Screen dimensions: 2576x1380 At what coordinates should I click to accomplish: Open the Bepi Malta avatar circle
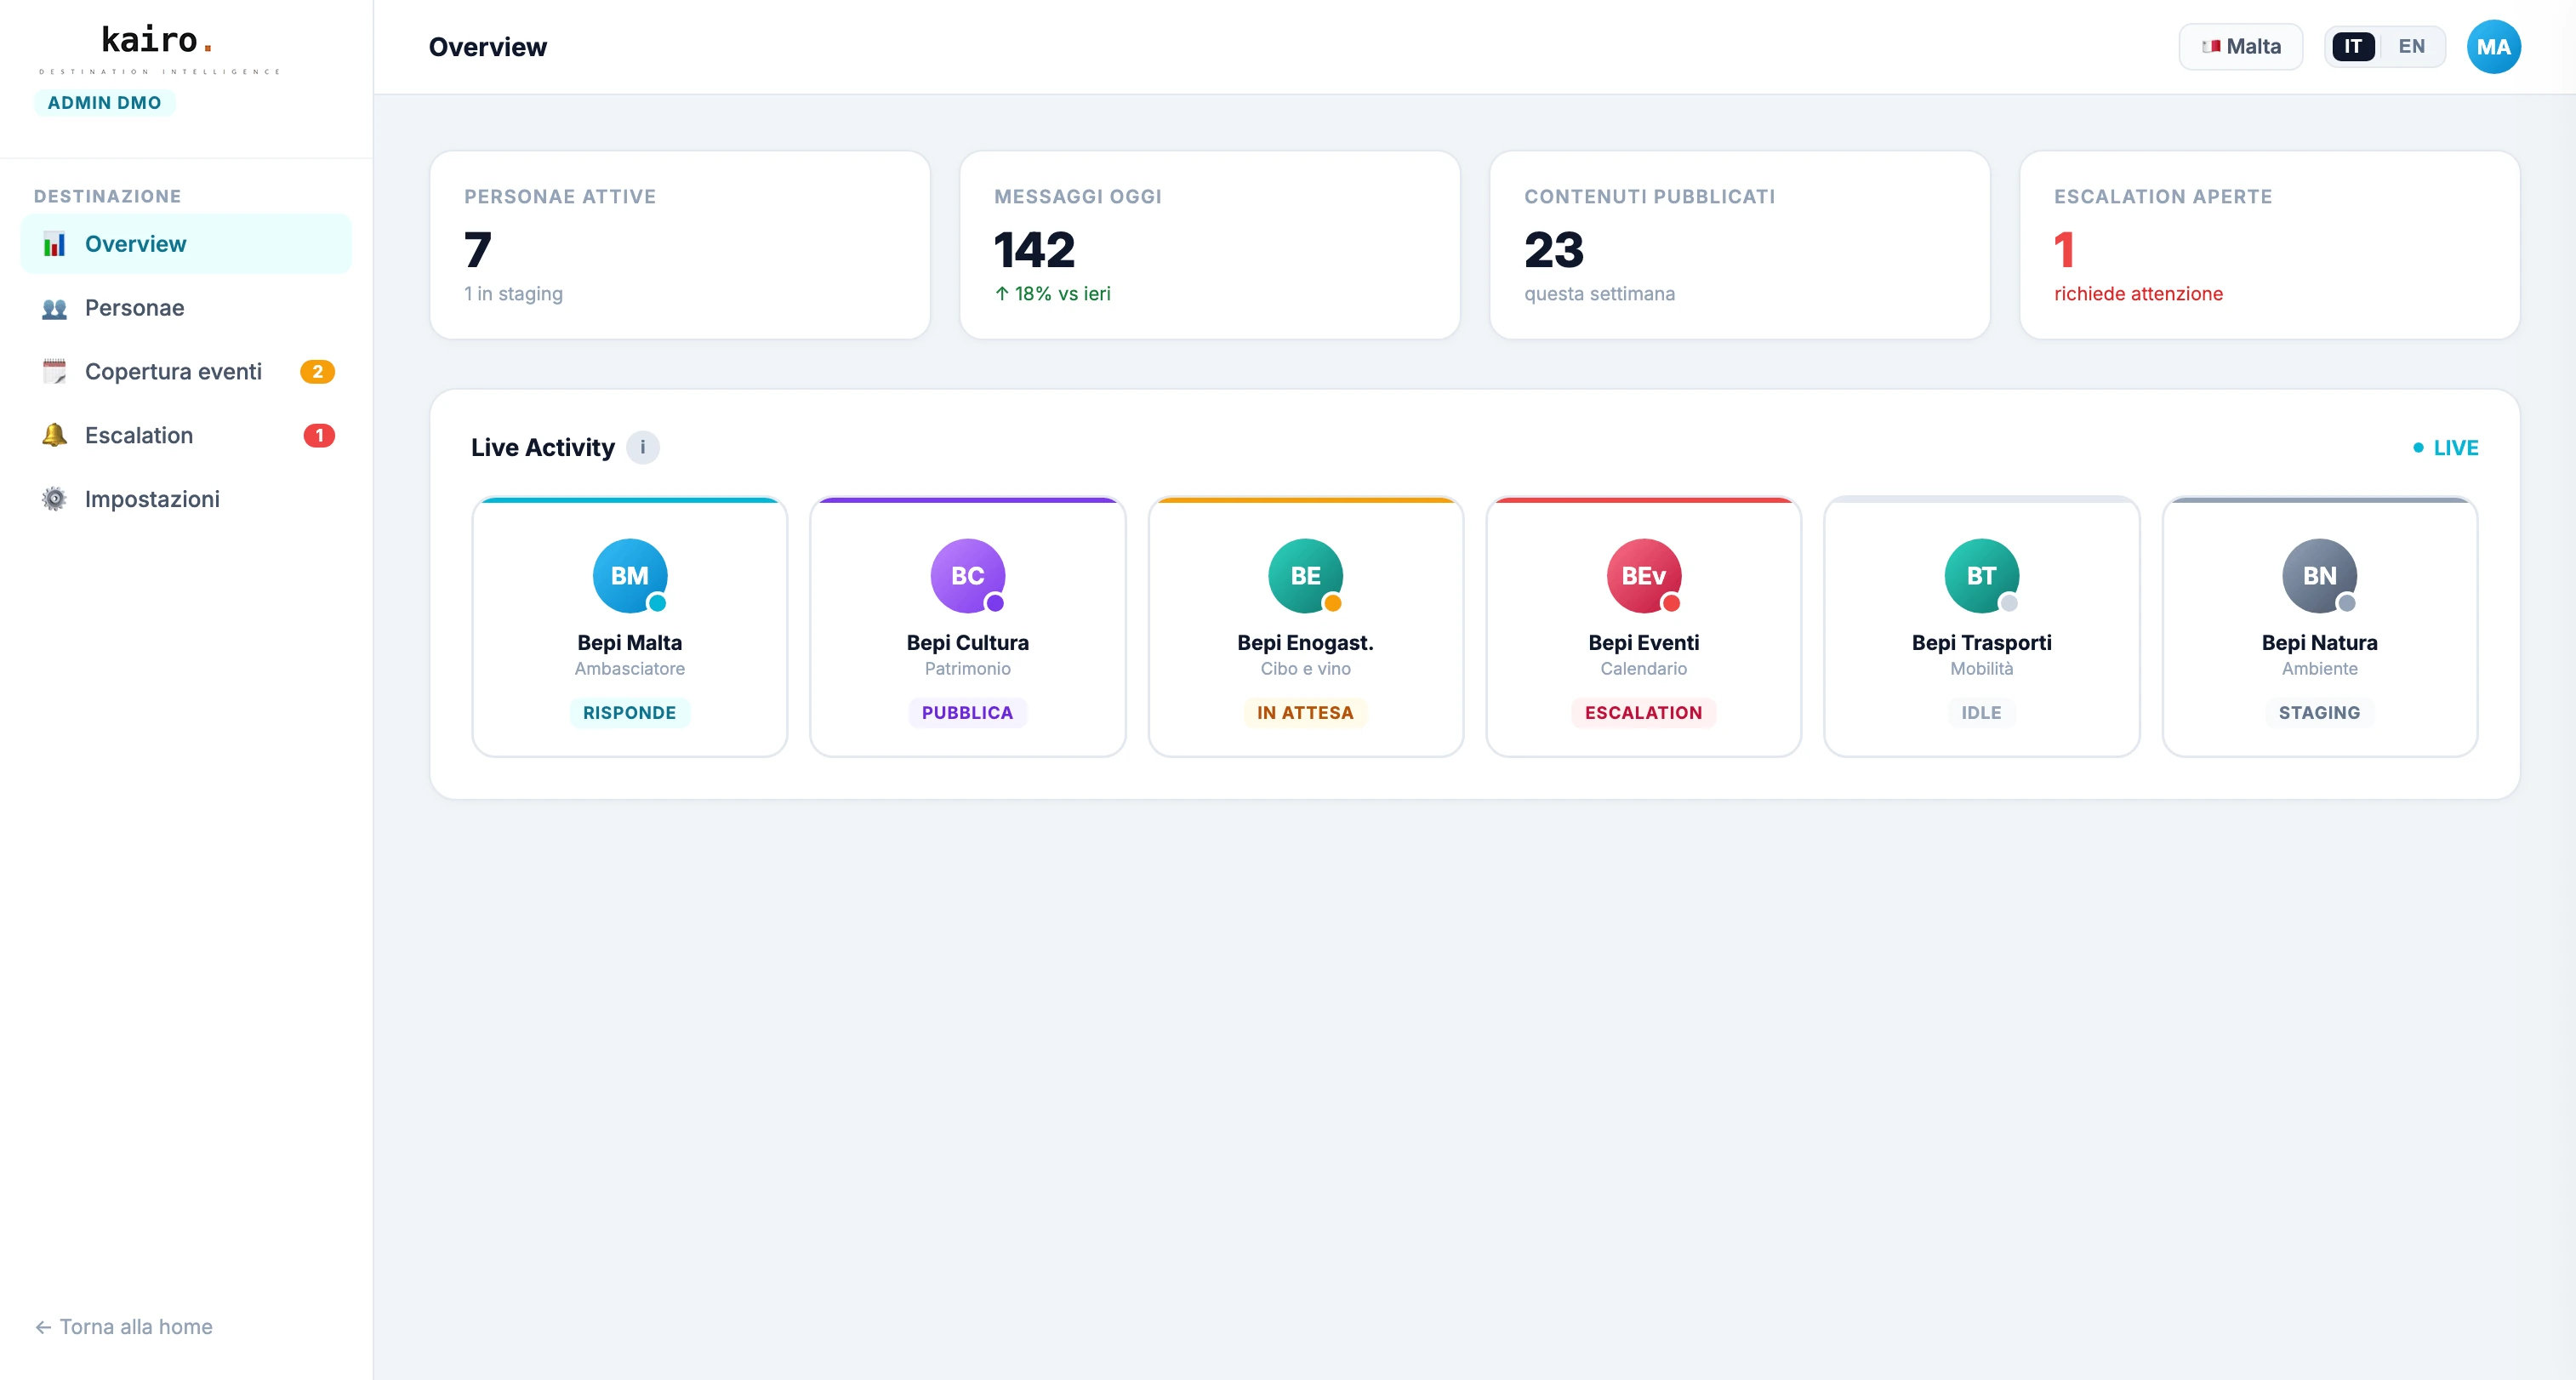pyautogui.click(x=629, y=576)
